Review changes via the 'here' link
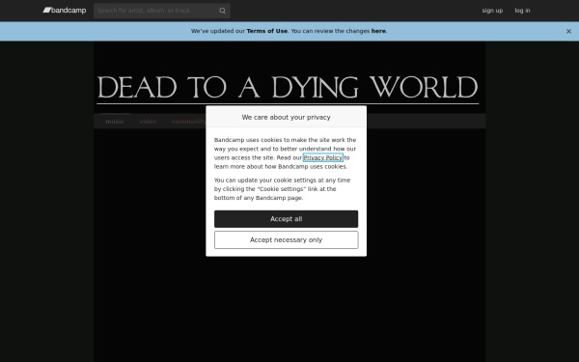The width and height of the screenshot is (579, 362). (378, 31)
